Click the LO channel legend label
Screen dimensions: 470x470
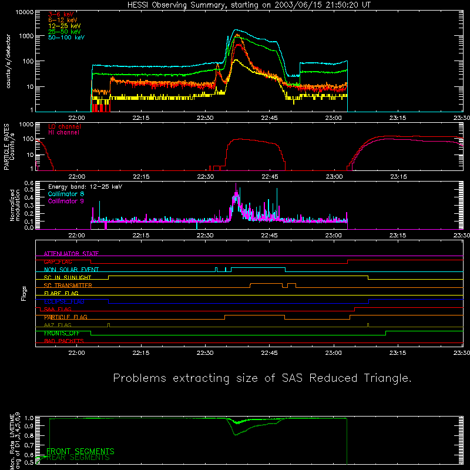[65, 126]
